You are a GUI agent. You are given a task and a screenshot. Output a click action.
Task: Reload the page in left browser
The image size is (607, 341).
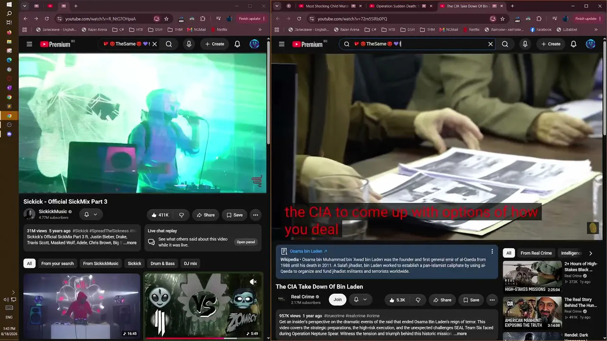(x=46, y=19)
